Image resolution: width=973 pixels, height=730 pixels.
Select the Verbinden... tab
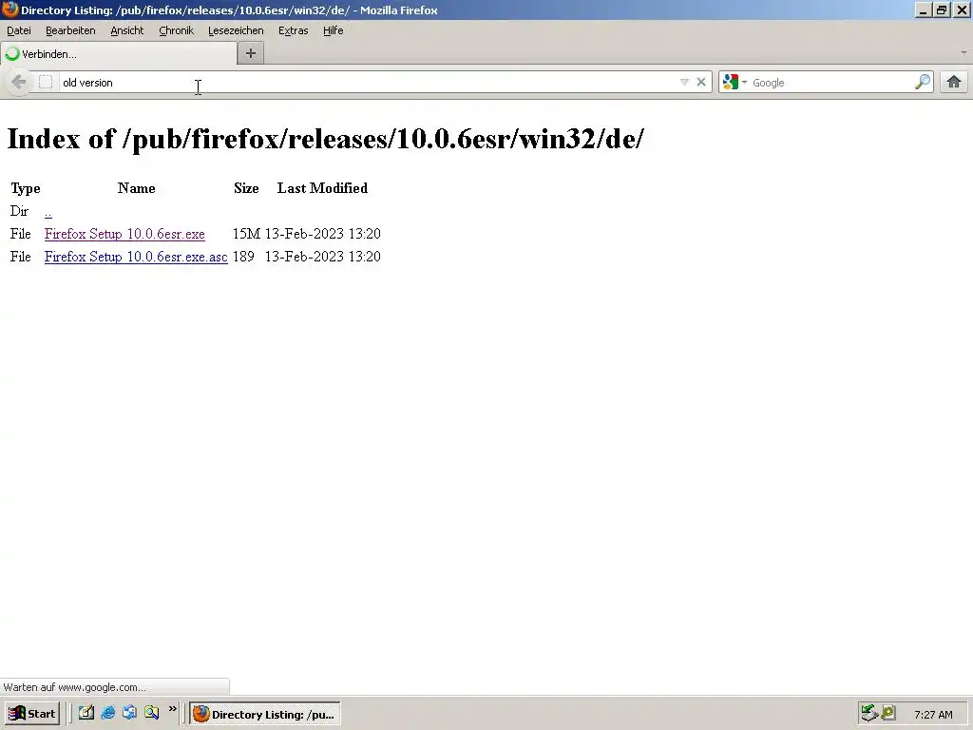tap(119, 54)
